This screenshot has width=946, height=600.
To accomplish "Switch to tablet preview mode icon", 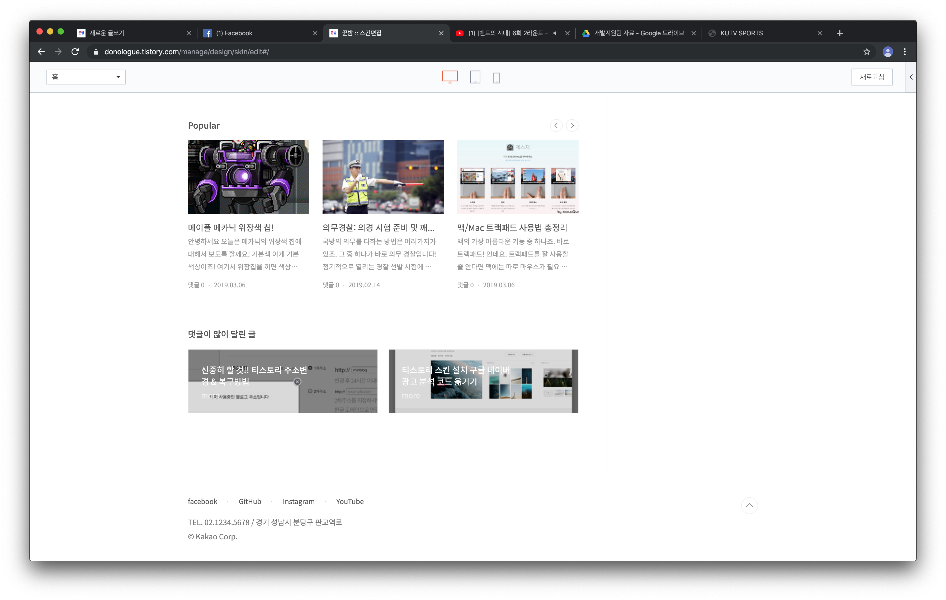I will 475,77.
